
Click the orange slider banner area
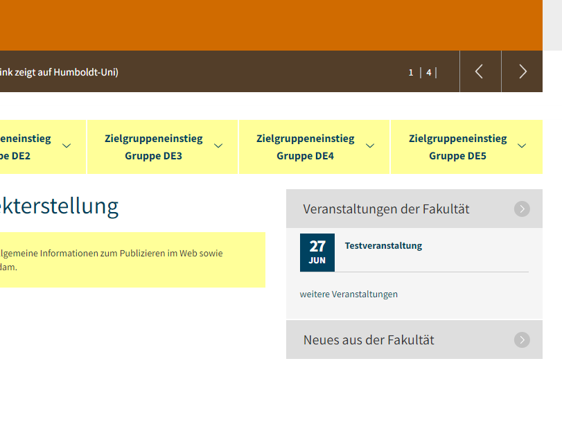coord(270,25)
